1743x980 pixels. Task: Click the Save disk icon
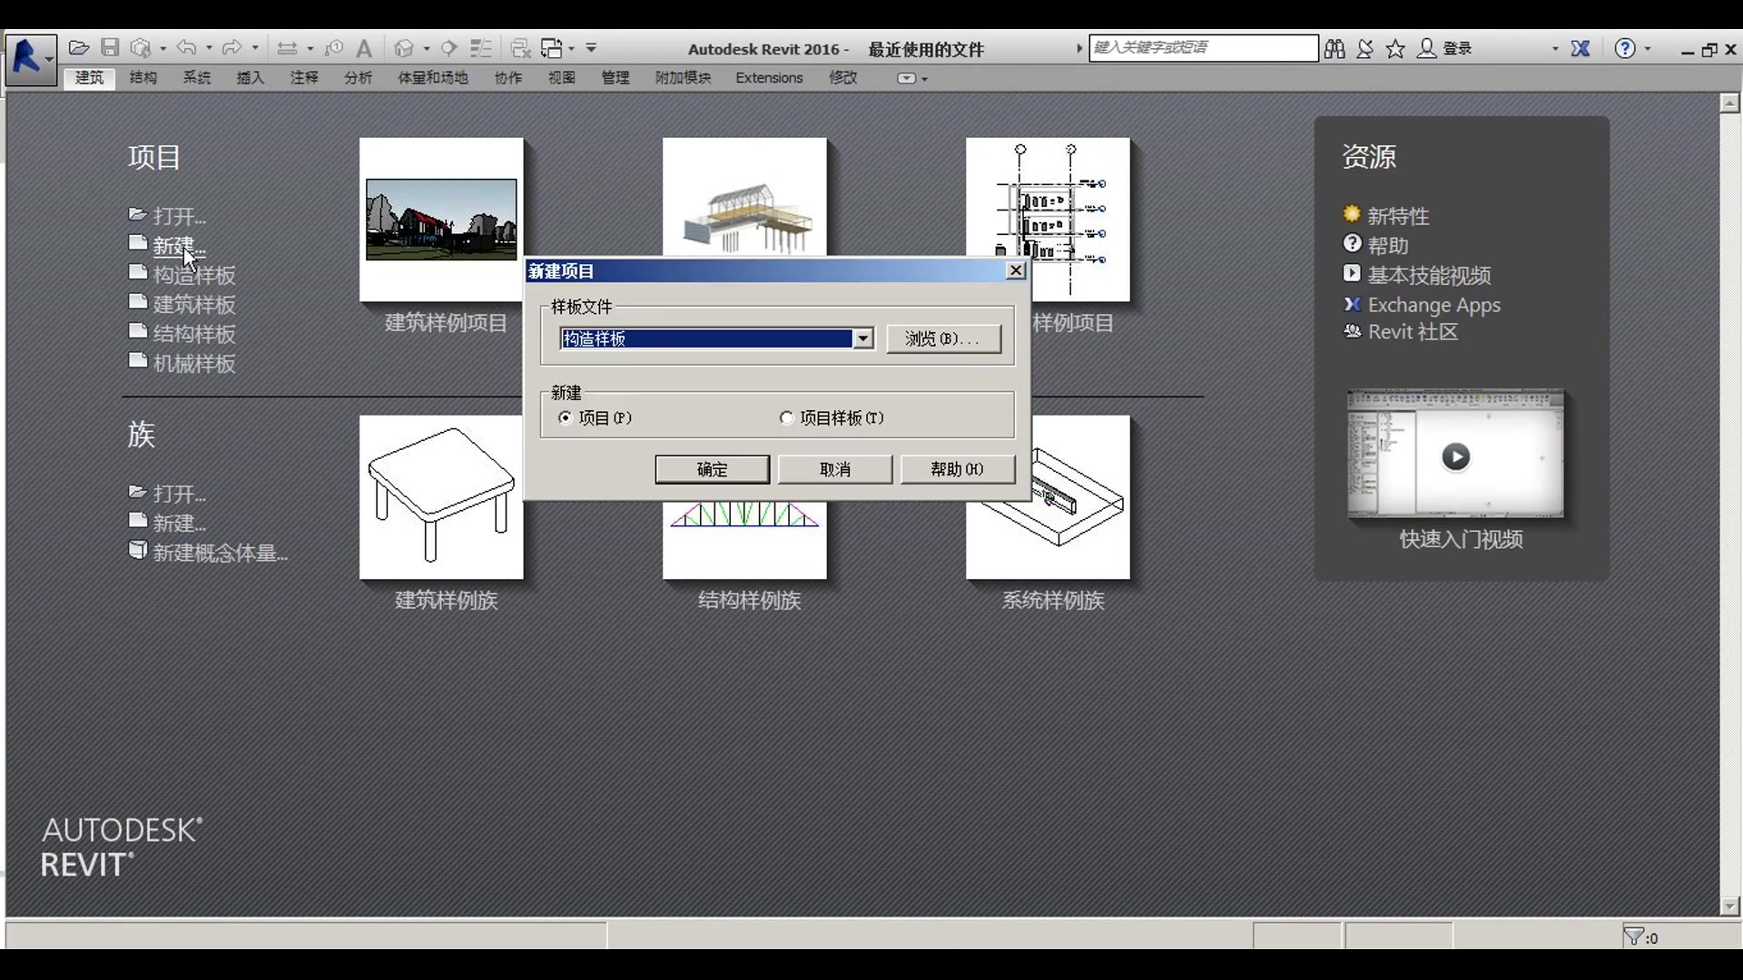pyautogui.click(x=110, y=48)
